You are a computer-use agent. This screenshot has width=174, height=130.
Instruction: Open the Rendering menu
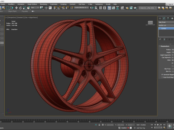coord(43,4)
